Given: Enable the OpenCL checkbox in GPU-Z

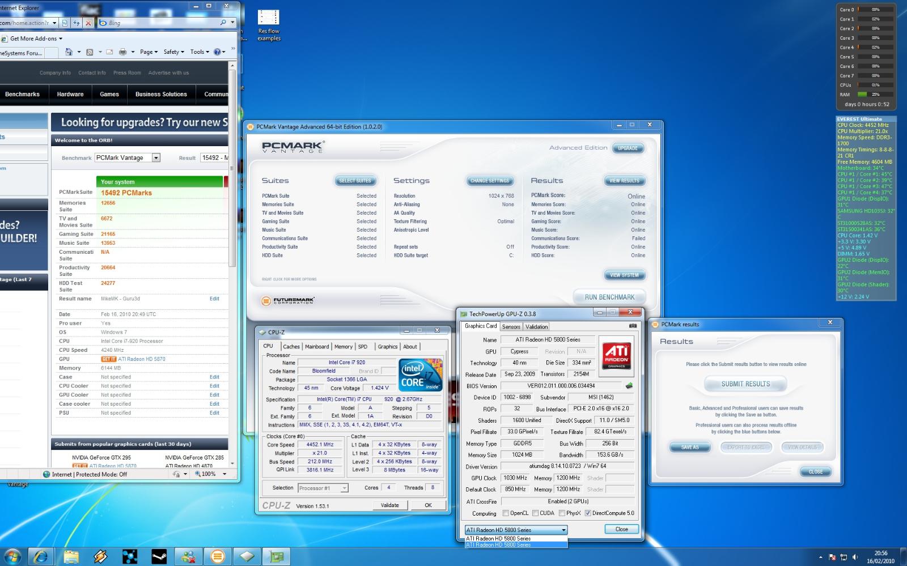Looking at the screenshot, I should pyautogui.click(x=506, y=513).
